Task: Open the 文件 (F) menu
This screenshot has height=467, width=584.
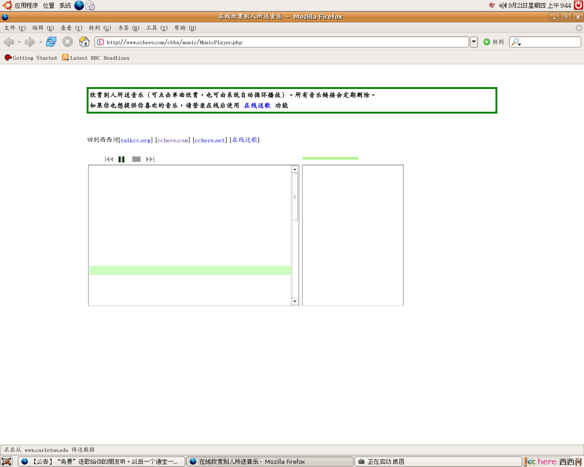Action: pyautogui.click(x=15, y=28)
